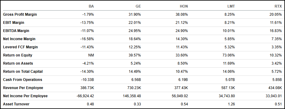Select the EBIT Margin row label
Image resolution: width=285 pixels, height=109 pixels.
tap(14, 23)
